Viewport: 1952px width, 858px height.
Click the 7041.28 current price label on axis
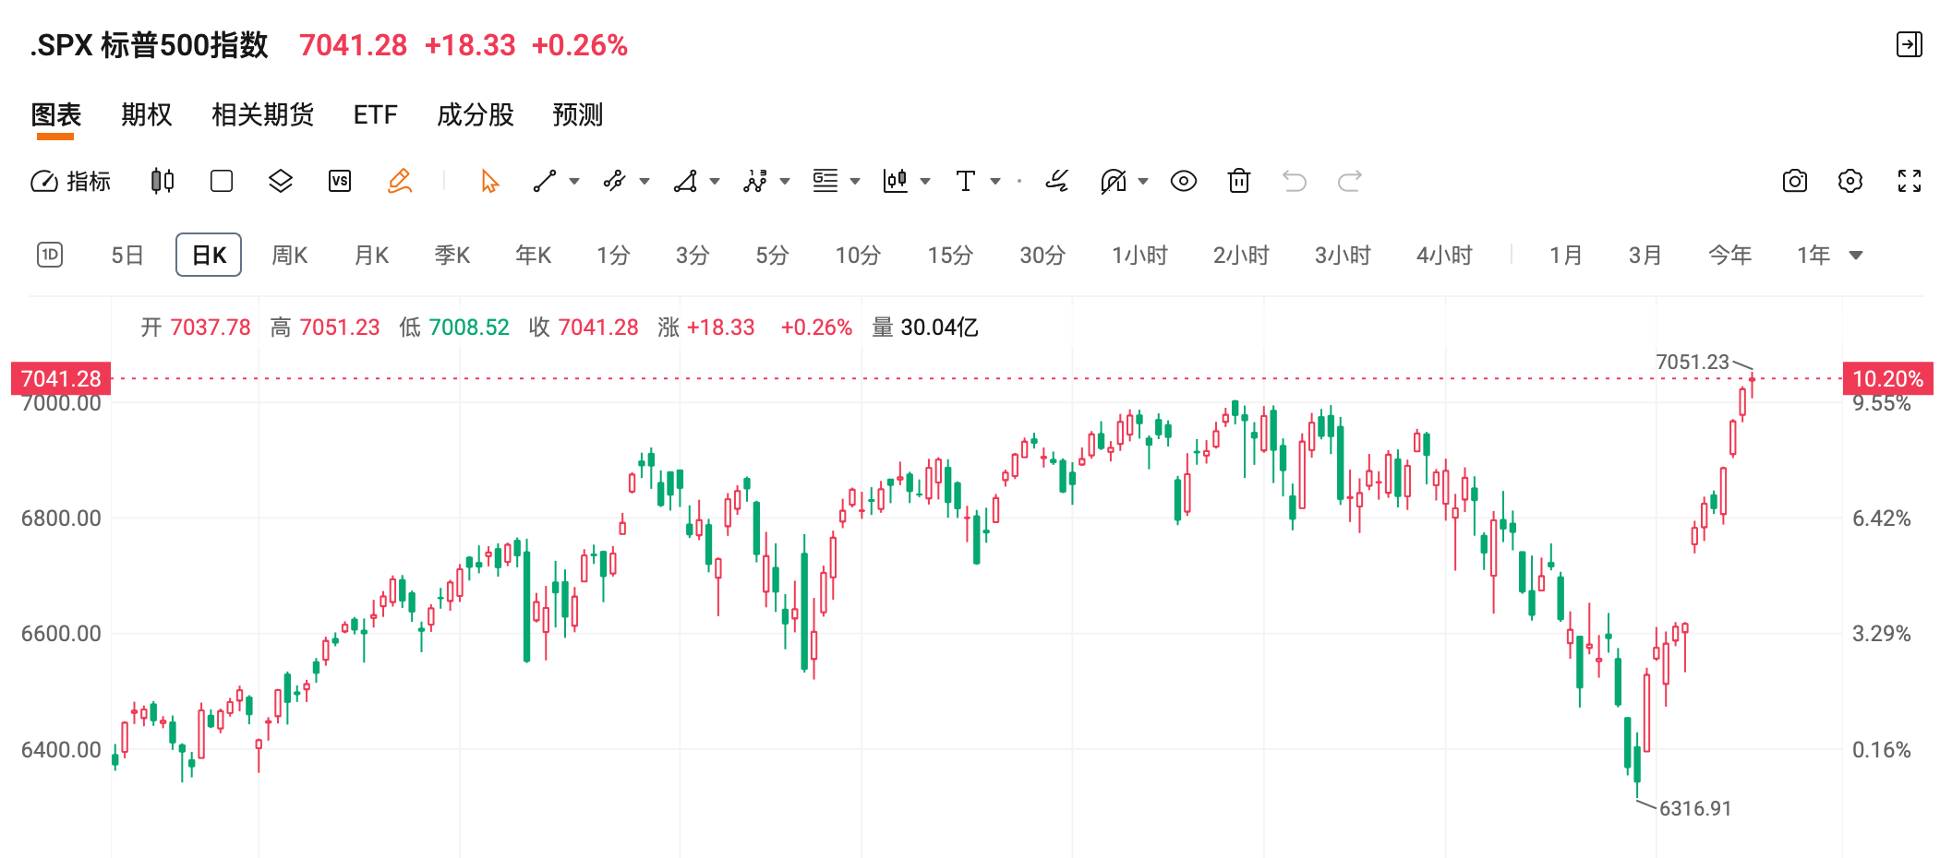(x=61, y=378)
